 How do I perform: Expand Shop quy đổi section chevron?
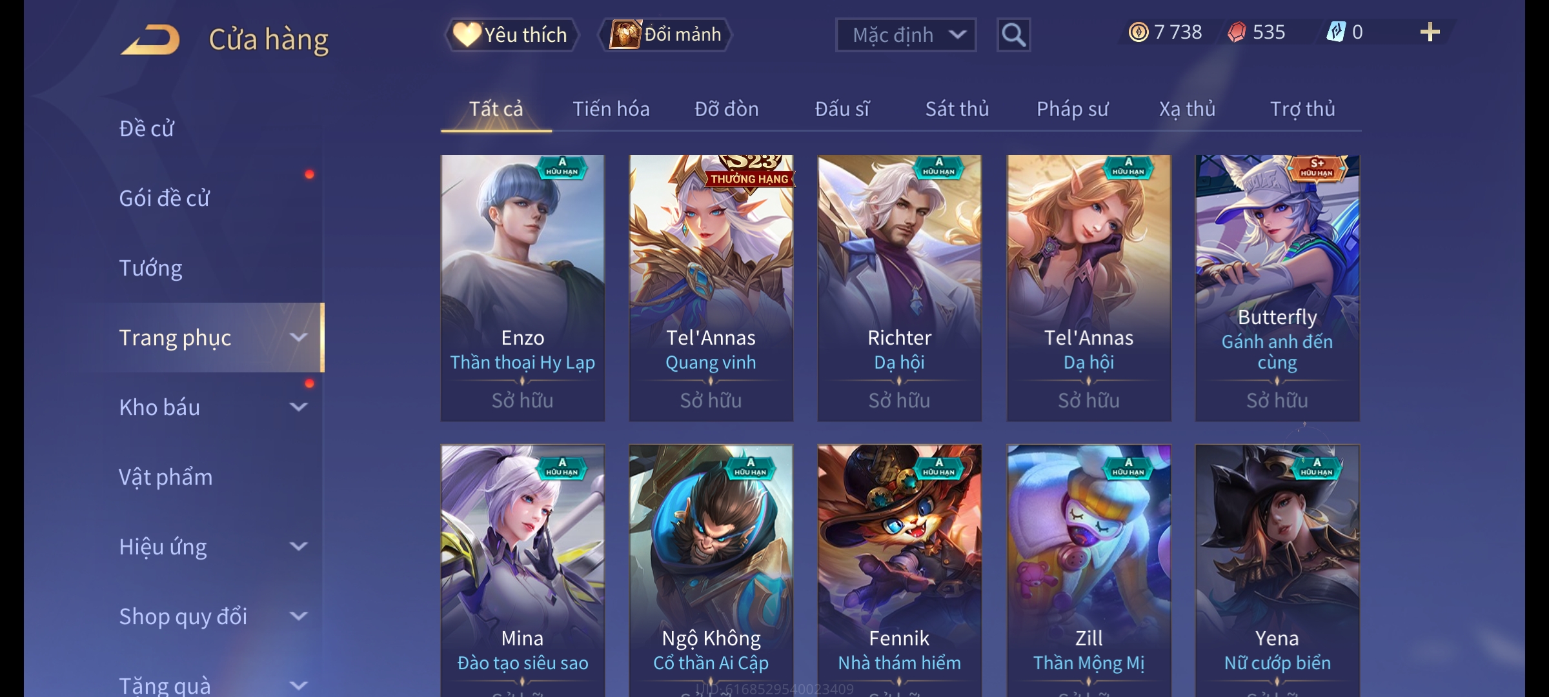(x=298, y=616)
